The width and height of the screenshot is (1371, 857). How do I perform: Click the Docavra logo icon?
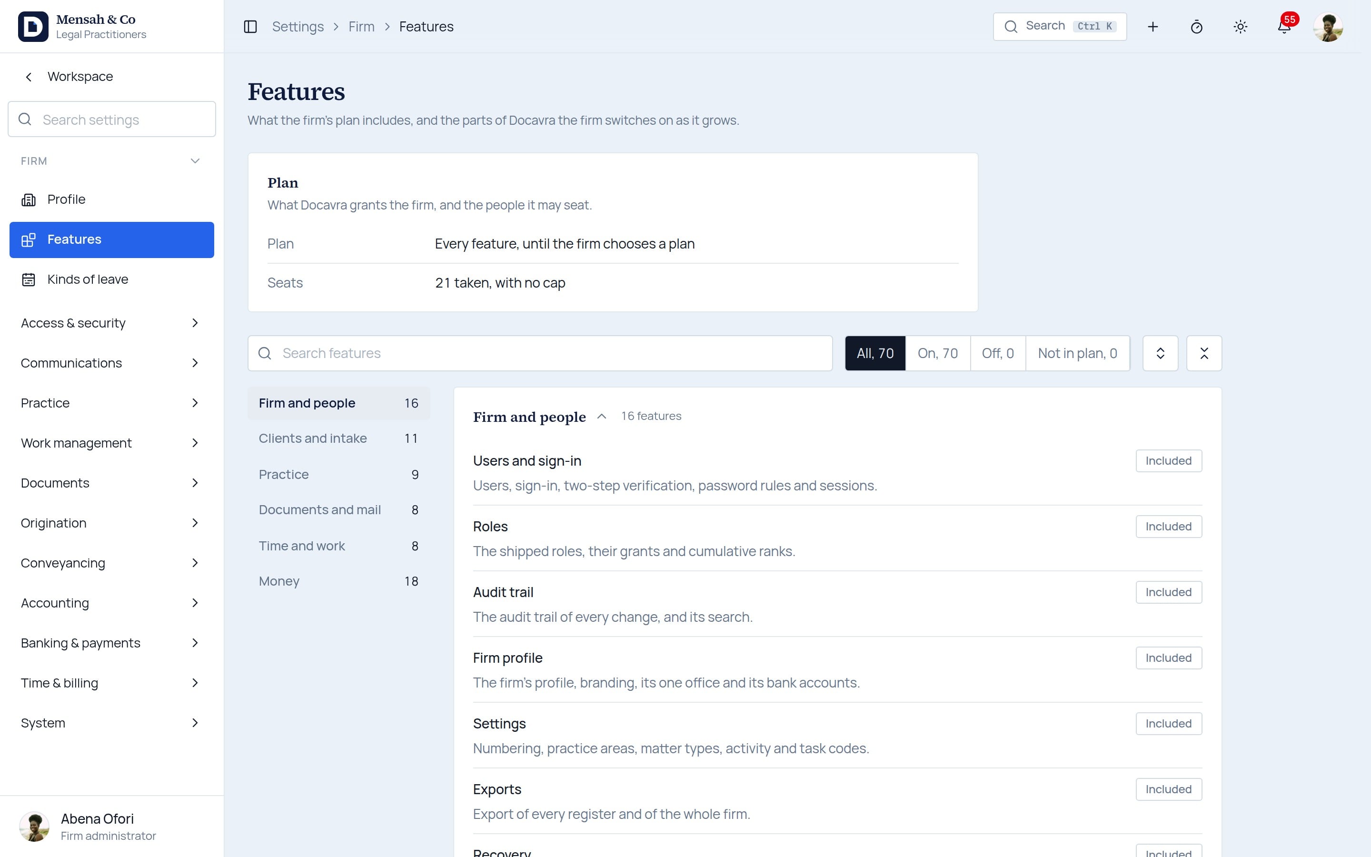[33, 27]
